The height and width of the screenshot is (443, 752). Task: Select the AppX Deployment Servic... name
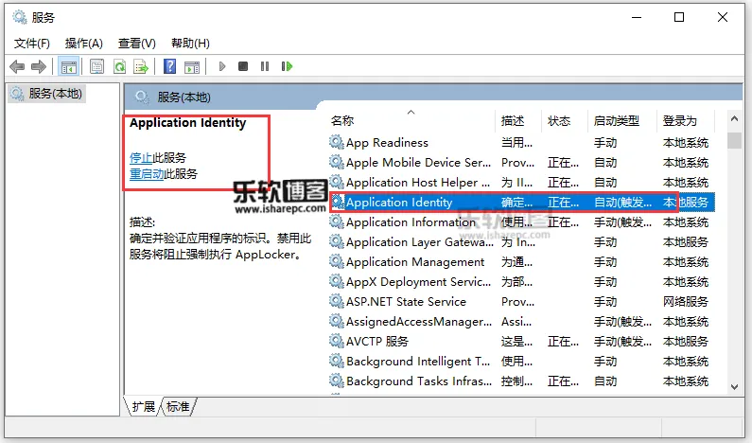tap(418, 282)
